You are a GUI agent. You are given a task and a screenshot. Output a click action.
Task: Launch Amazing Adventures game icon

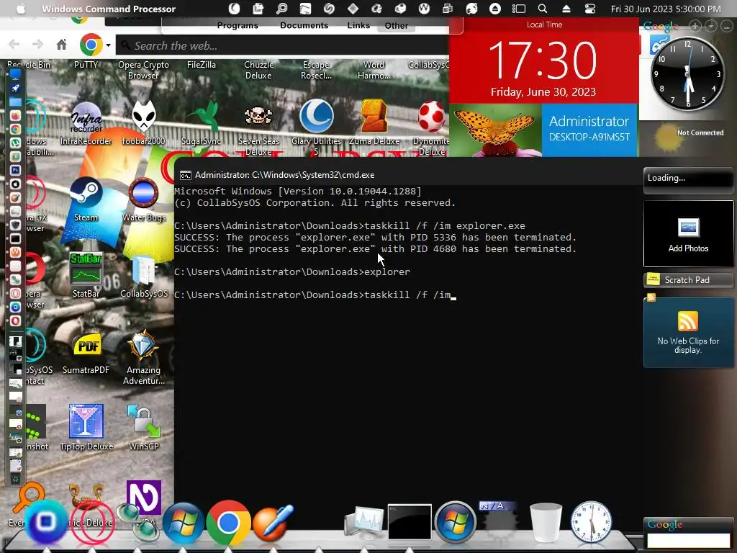(144, 345)
